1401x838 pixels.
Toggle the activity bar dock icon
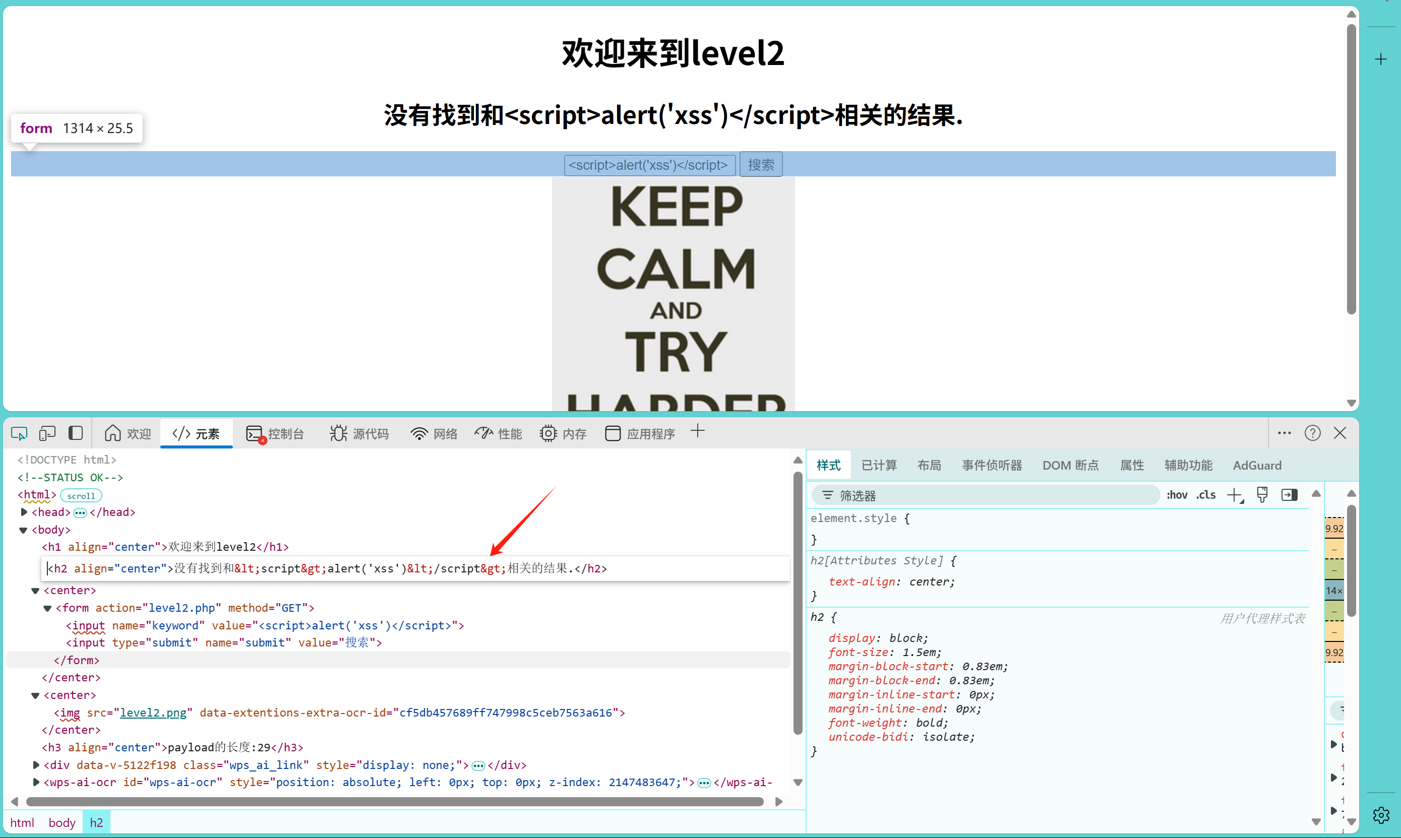pos(76,433)
